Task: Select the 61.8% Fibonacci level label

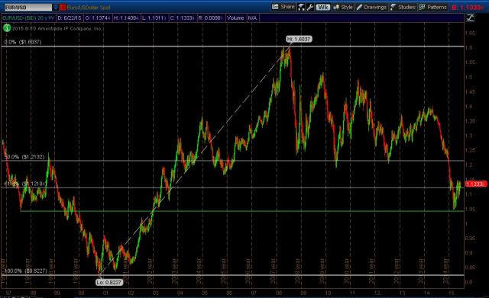Action: pyautogui.click(x=25, y=184)
